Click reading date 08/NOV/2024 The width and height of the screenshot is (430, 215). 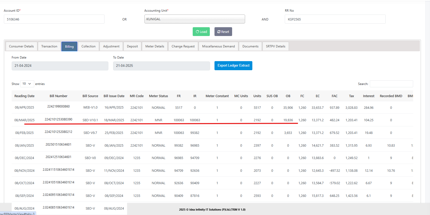pyautogui.click(x=24, y=171)
